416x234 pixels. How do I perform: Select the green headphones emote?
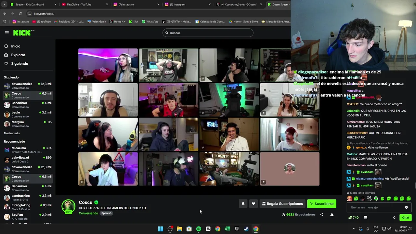376,198
